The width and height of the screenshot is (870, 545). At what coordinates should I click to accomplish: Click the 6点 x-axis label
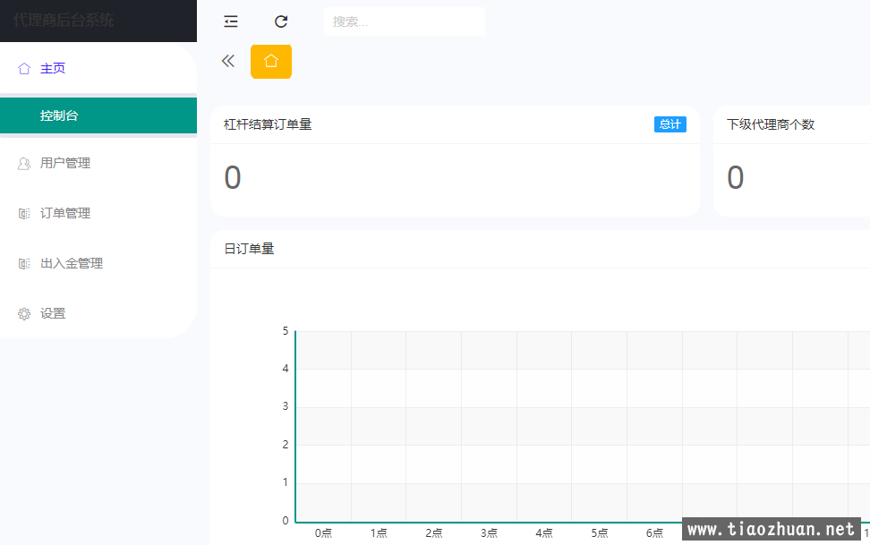pos(654,533)
